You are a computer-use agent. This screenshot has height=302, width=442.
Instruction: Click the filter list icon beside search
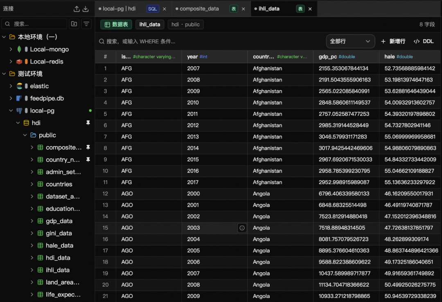[x=86, y=24]
